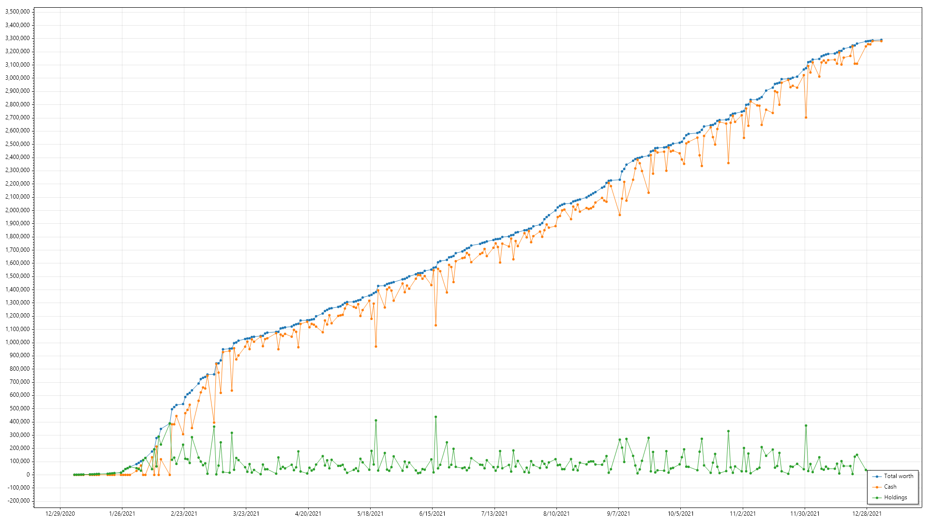Image resolution: width=929 pixels, height=522 pixels.
Task: Click the 9/7/2021 x-axis date label
Action: (618, 514)
